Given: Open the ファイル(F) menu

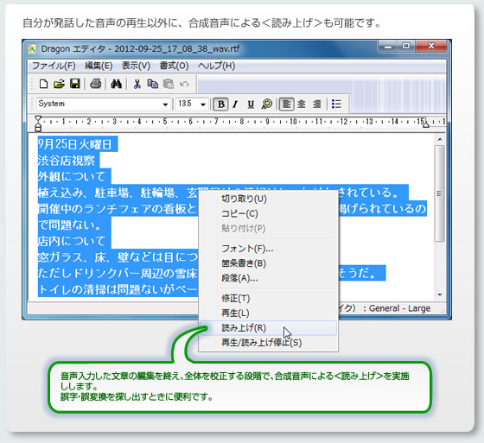Looking at the screenshot, I should click(x=54, y=66).
